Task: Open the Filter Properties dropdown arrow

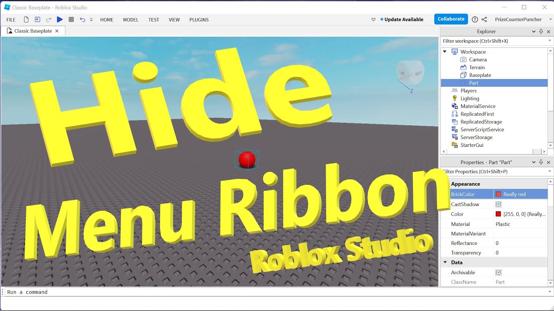Action: point(550,171)
